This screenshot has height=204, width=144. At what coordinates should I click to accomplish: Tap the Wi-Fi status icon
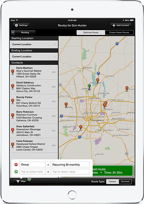(x=17, y=20)
